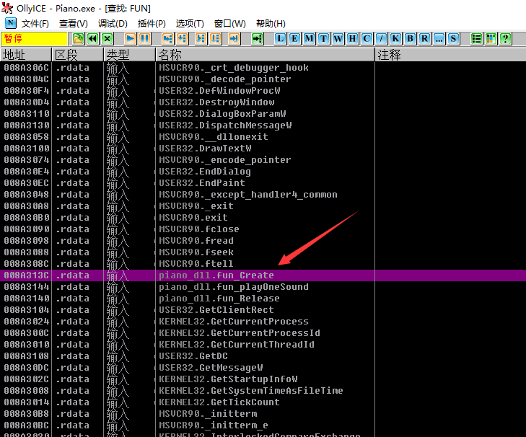
Task: Open the 查看(V) menu
Action: tap(74, 24)
